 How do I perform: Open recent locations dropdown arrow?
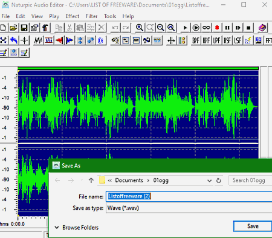pos(82,180)
